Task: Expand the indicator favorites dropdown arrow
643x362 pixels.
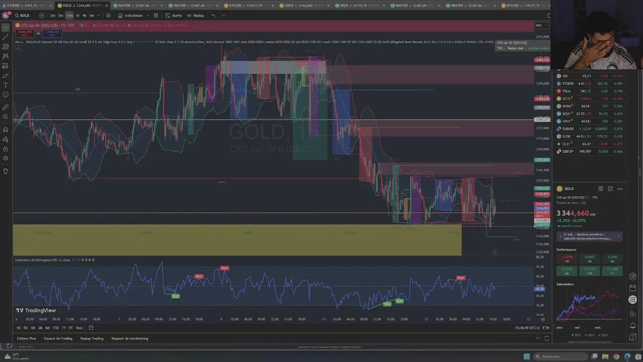Action: [147, 16]
